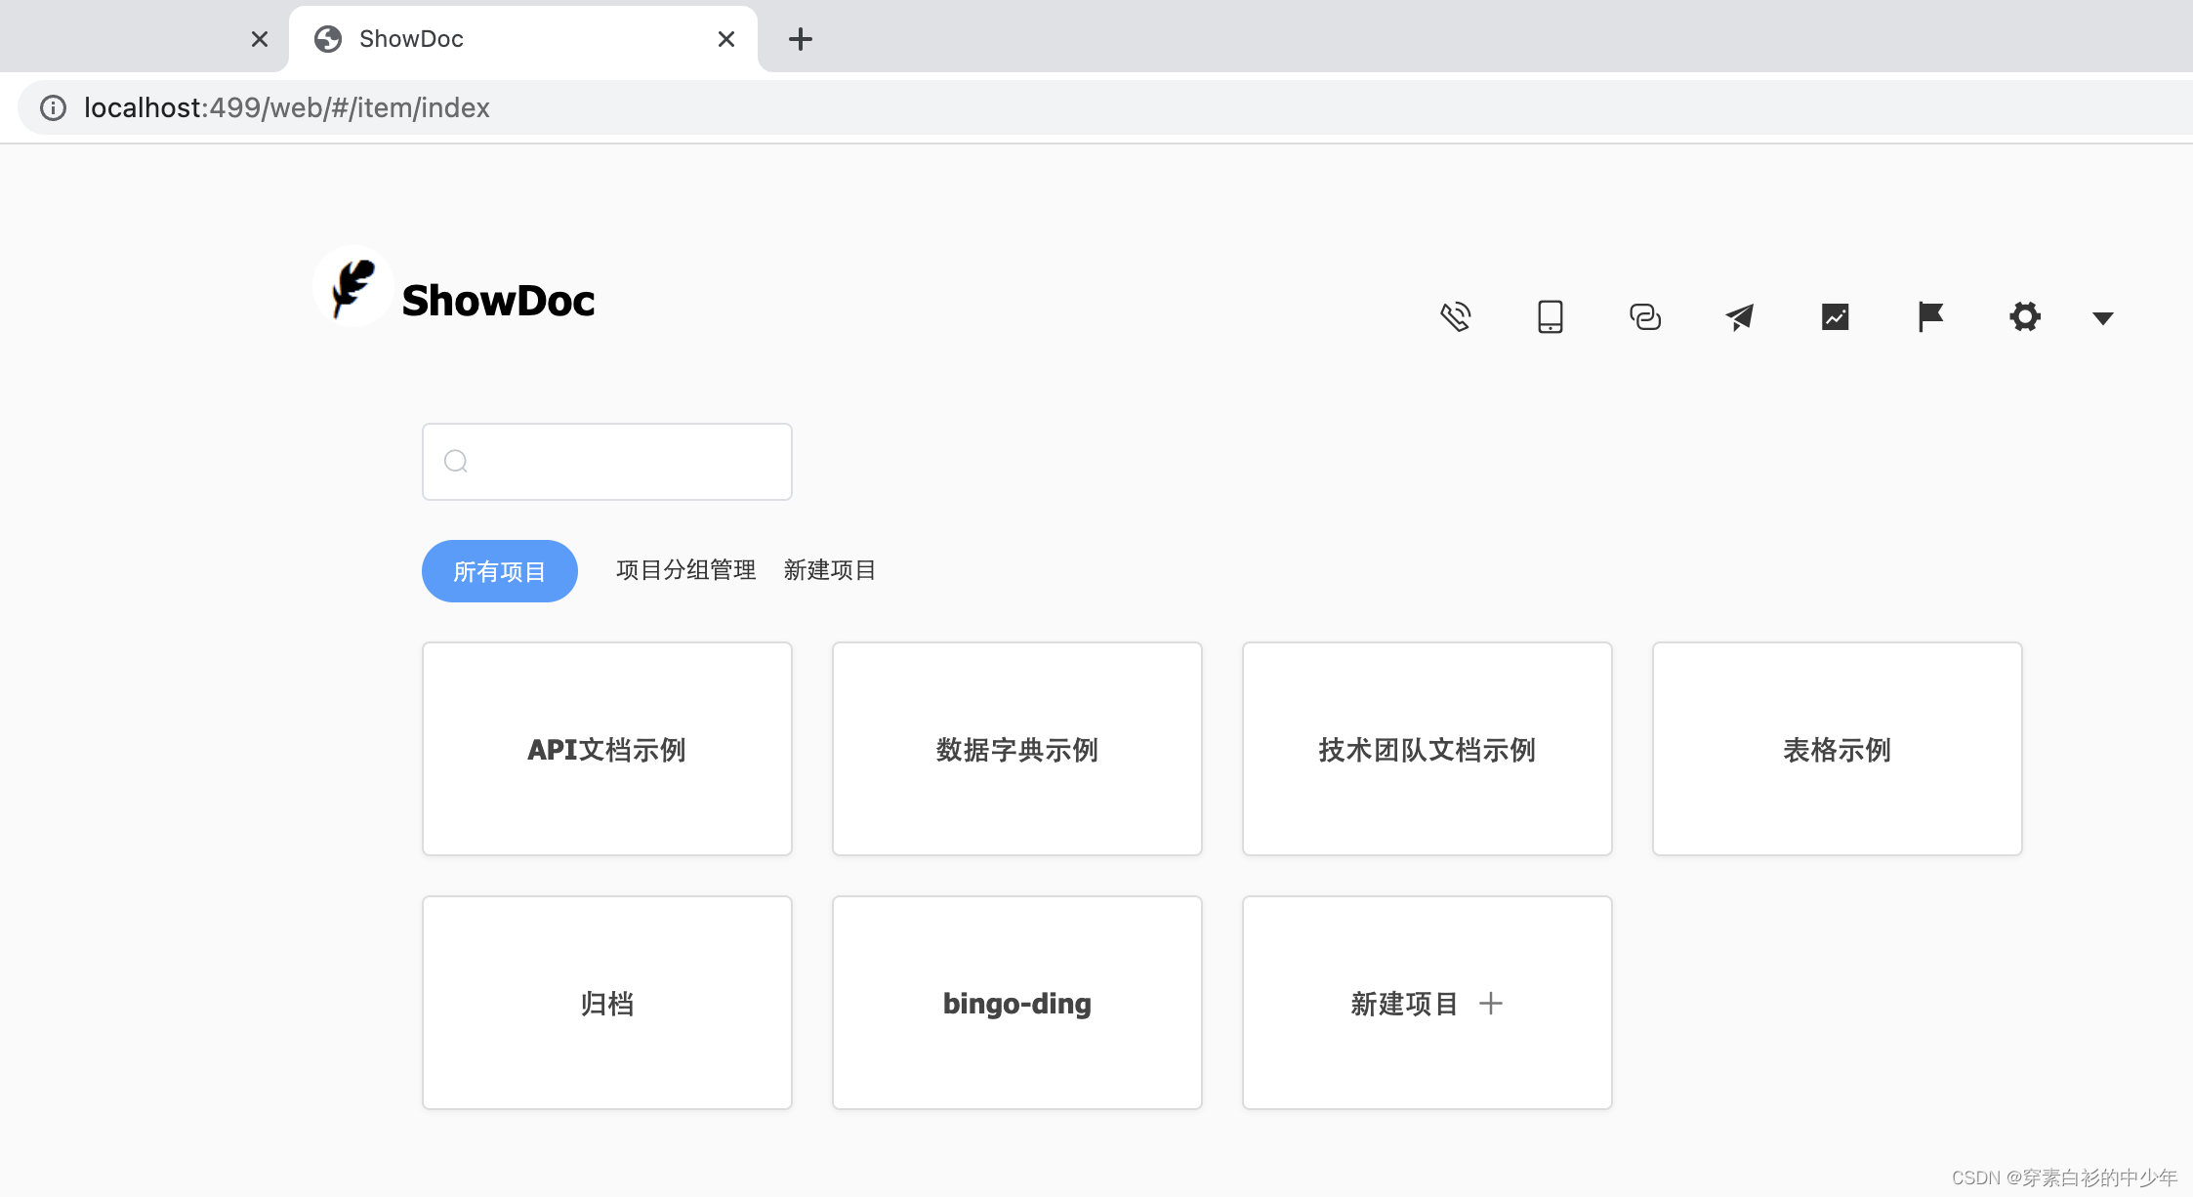Open the 归档 project card
The height and width of the screenshot is (1197, 2193).
pos(606,1003)
